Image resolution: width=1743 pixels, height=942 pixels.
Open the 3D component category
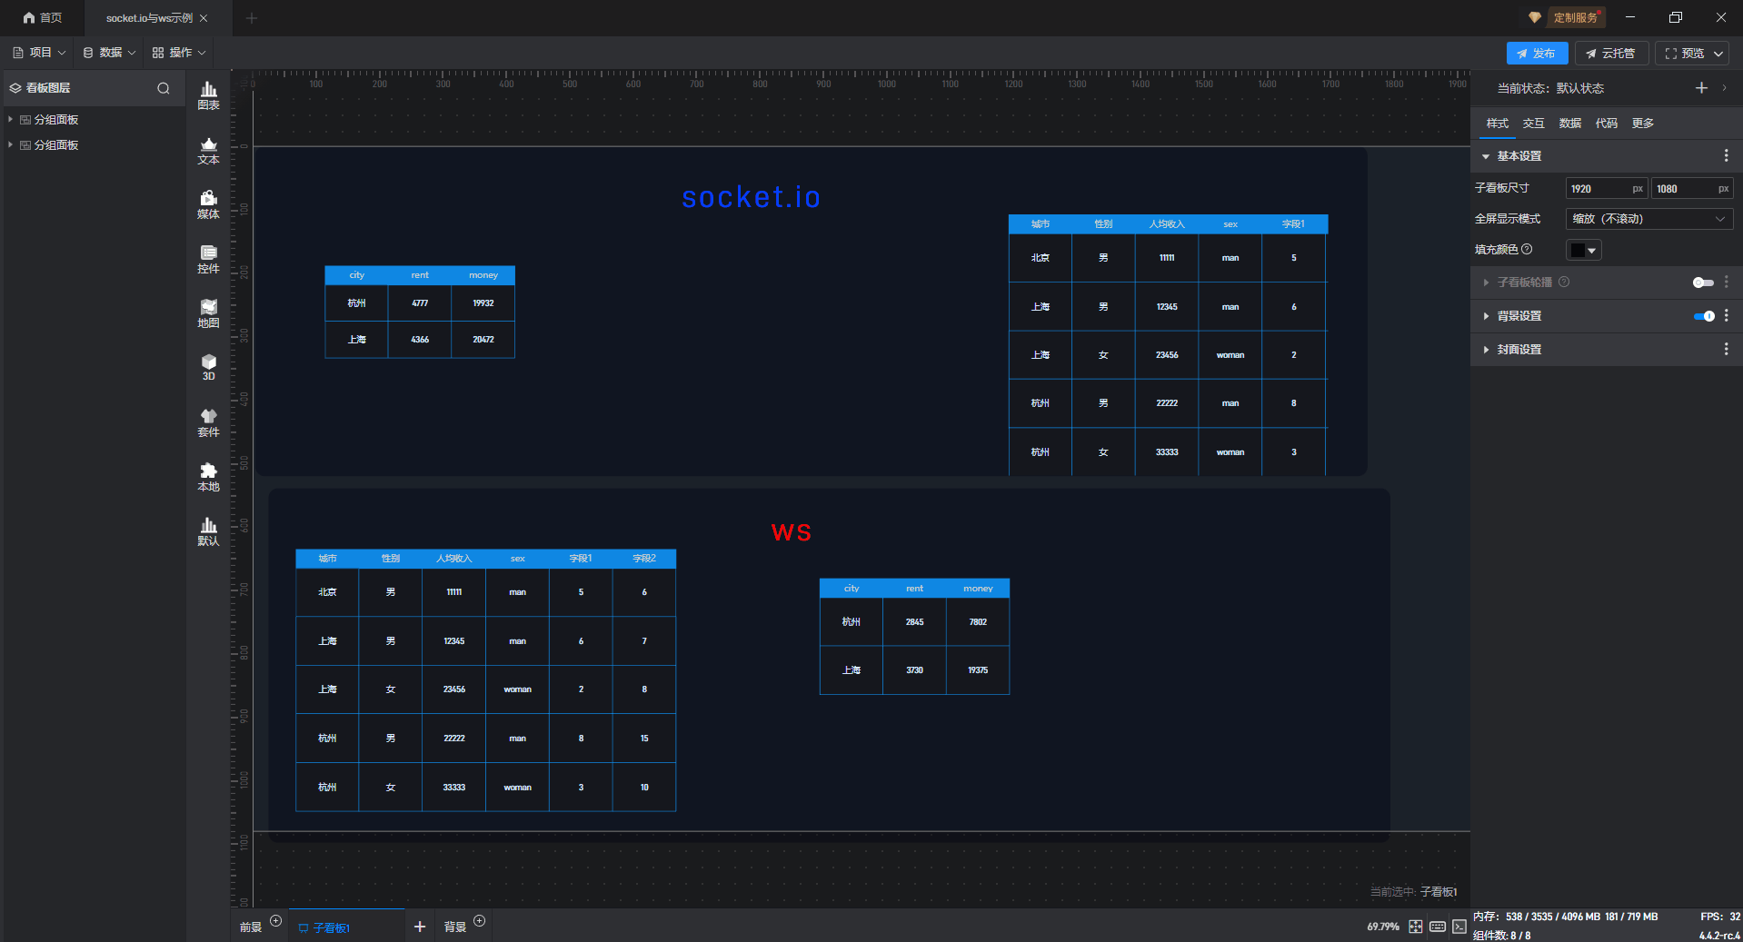click(x=208, y=367)
